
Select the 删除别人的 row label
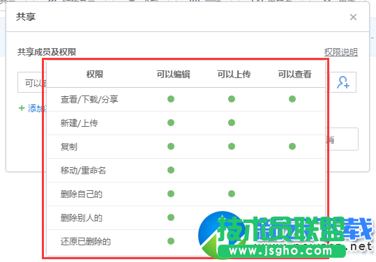(82, 218)
